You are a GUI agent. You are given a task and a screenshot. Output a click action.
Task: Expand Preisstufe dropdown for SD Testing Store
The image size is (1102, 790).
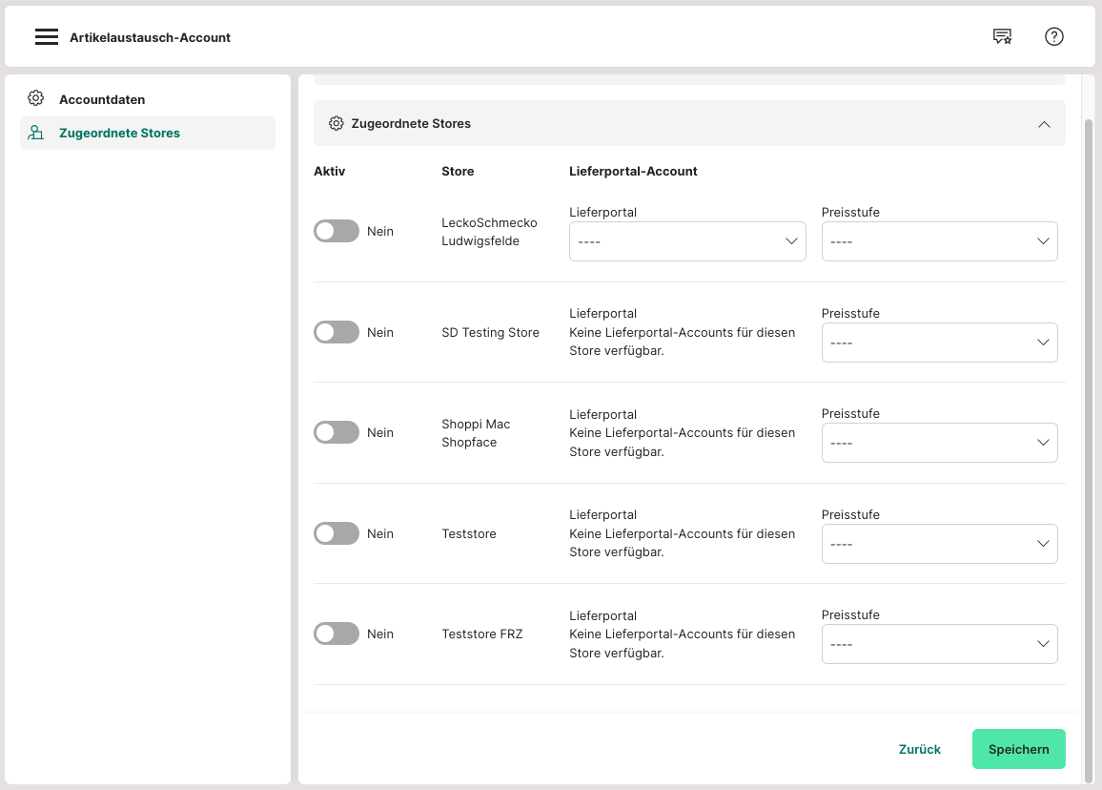tap(939, 343)
